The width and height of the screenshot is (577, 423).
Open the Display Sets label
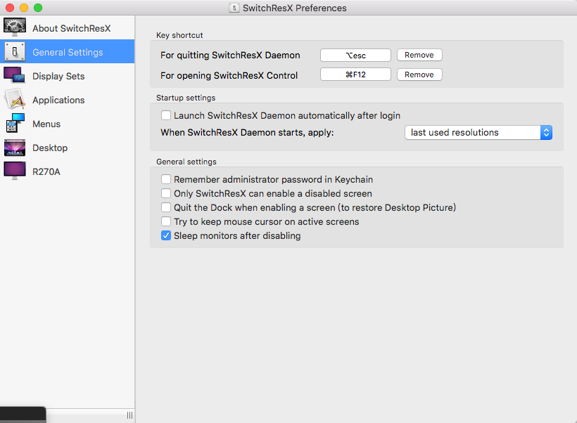tap(58, 76)
